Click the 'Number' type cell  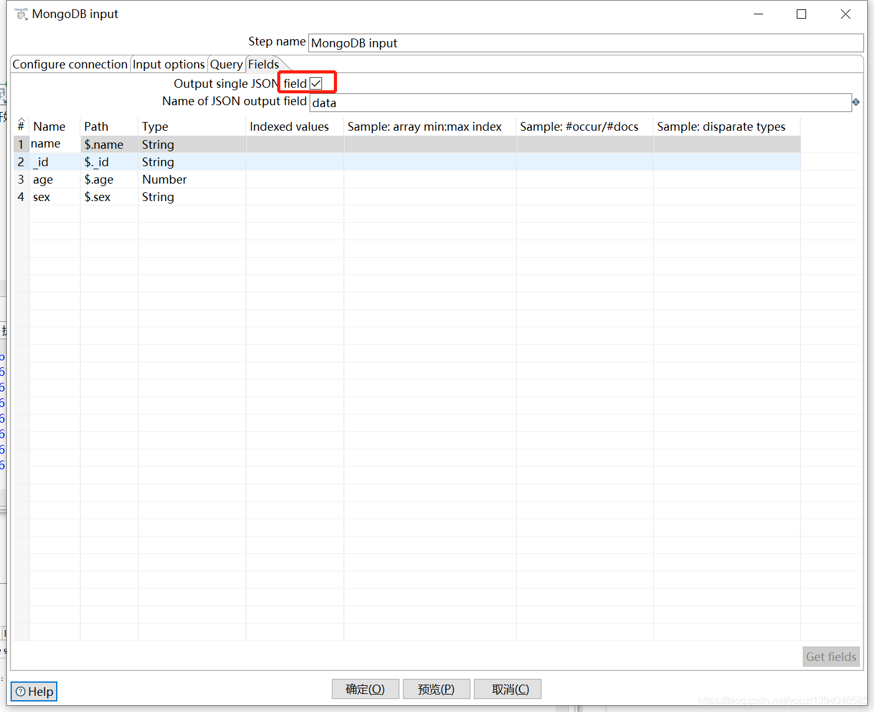pyautogui.click(x=192, y=179)
